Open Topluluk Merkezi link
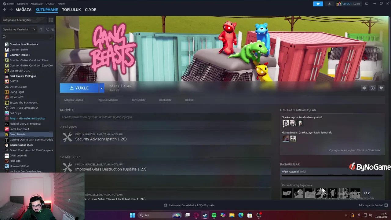The width and height of the screenshot is (391, 220). 108,100
